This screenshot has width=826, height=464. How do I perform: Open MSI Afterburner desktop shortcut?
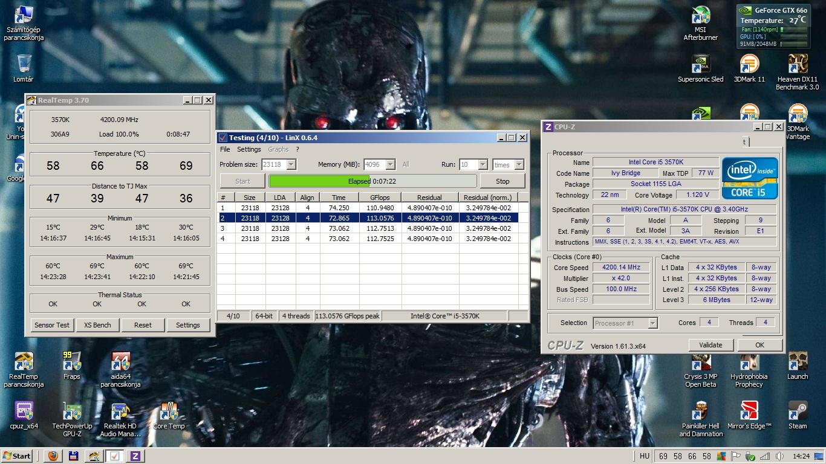(701, 24)
